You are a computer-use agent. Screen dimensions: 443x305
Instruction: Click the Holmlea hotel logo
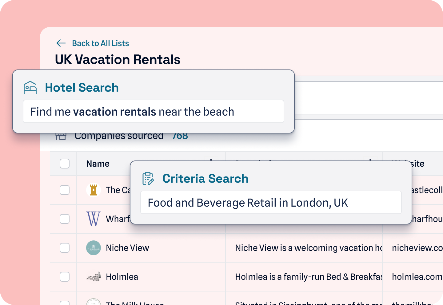pos(94,277)
